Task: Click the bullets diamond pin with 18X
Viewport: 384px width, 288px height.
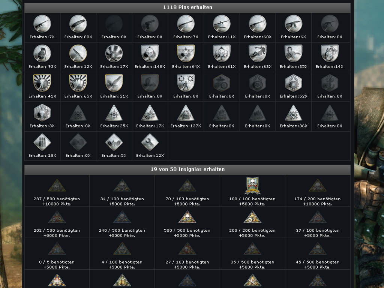Action: pyautogui.click(x=42, y=142)
